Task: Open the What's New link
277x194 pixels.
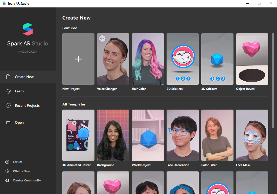Action: tap(21, 171)
